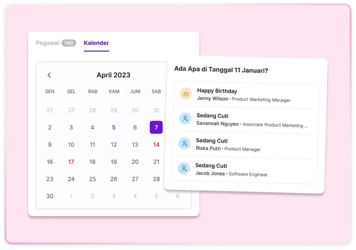
Task: Click the 140 employee count badge
Action: pos(69,43)
